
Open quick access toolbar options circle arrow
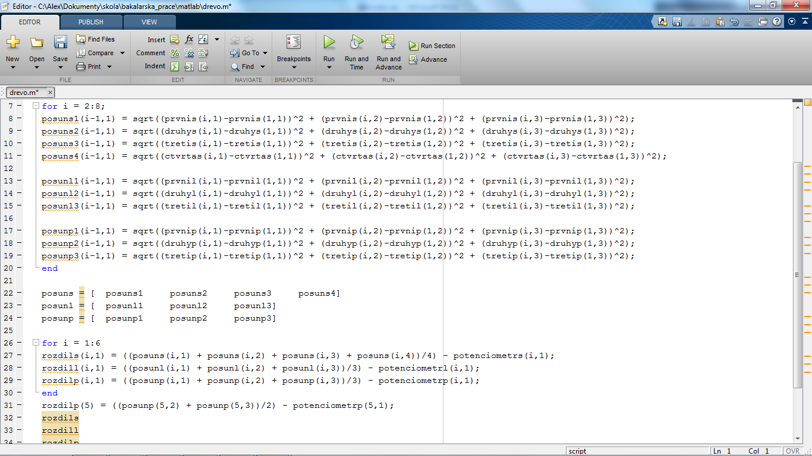pos(792,21)
